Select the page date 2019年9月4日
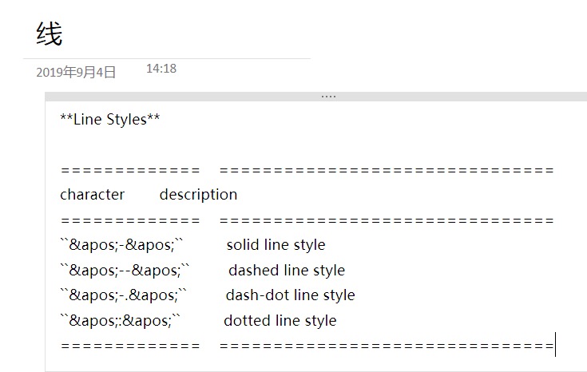 click(76, 73)
